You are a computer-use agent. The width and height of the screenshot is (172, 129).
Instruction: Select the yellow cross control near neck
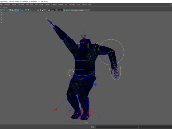[79, 36]
